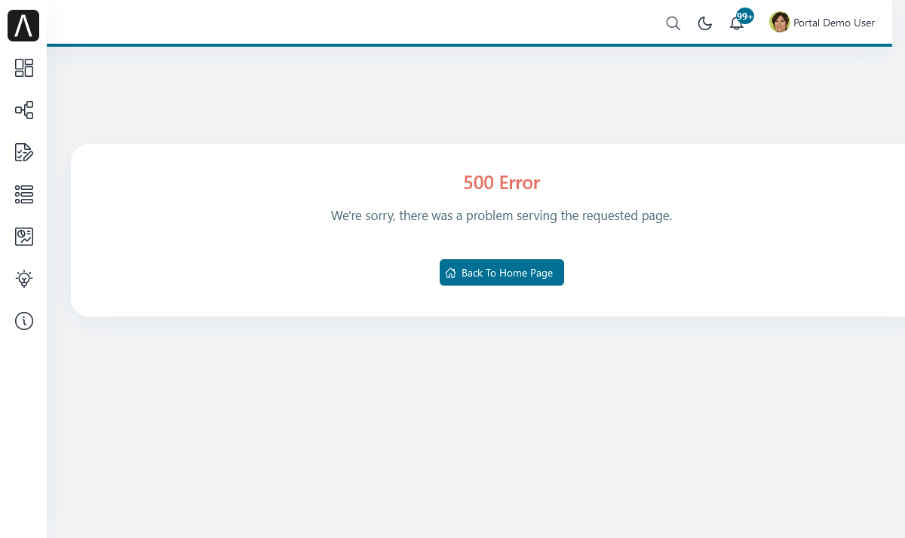
Task: Click the user avatar photo
Action: coord(779,23)
